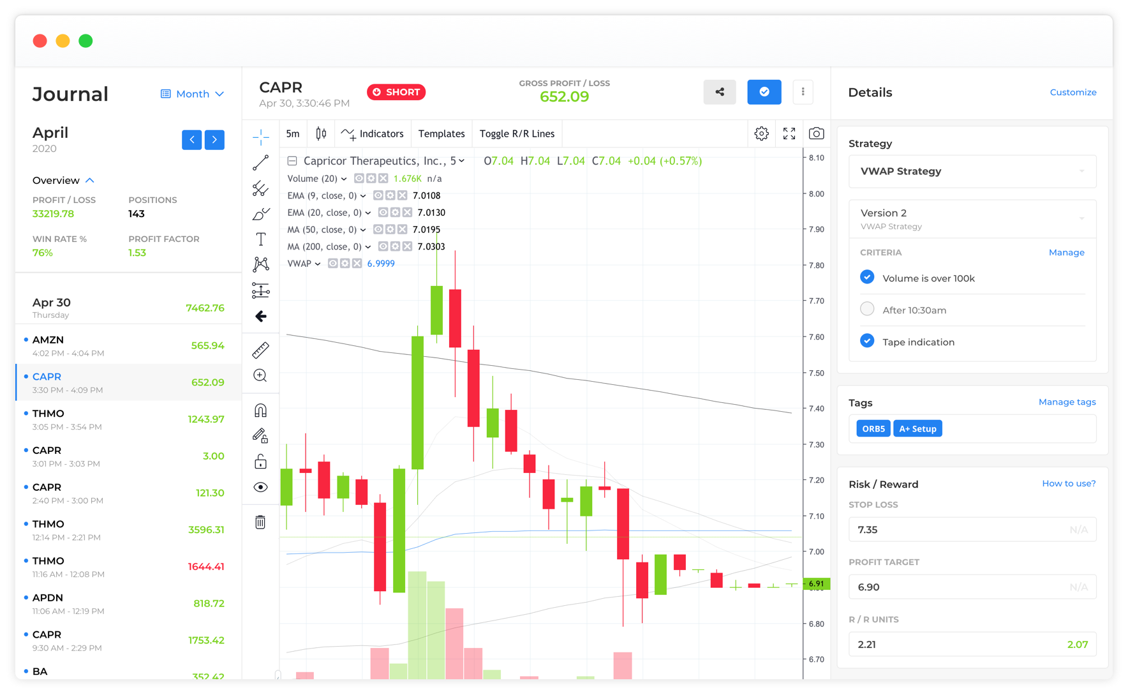
Task: Click Toggle R/R Lines
Action: [x=517, y=133]
